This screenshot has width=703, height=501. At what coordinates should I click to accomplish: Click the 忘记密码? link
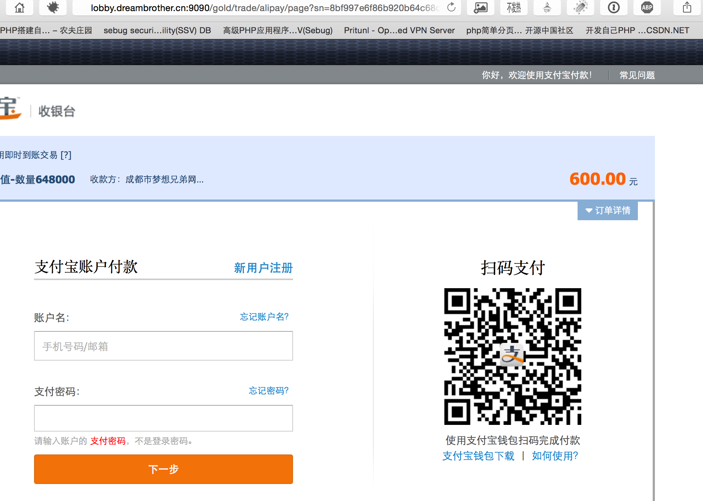coord(269,391)
